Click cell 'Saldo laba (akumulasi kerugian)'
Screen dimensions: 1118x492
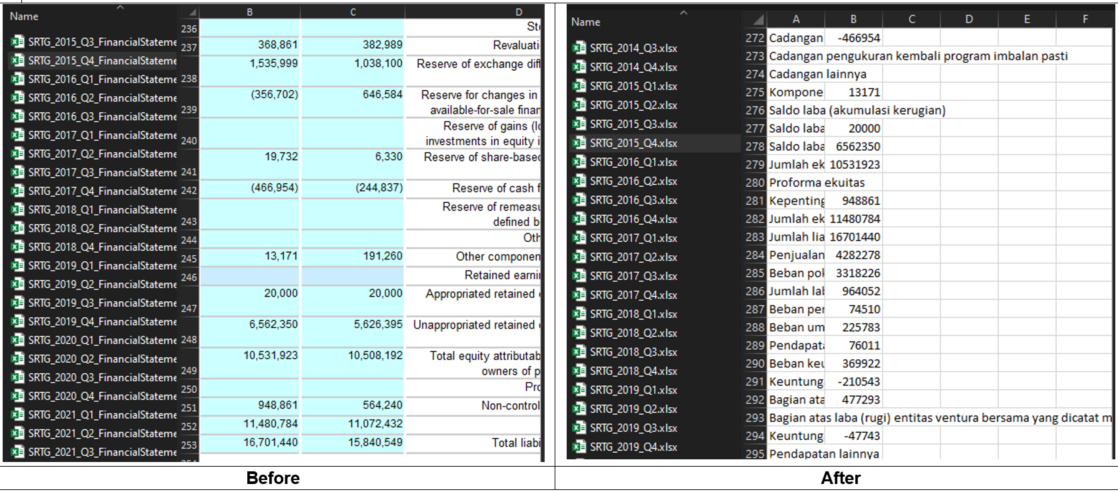click(x=857, y=110)
